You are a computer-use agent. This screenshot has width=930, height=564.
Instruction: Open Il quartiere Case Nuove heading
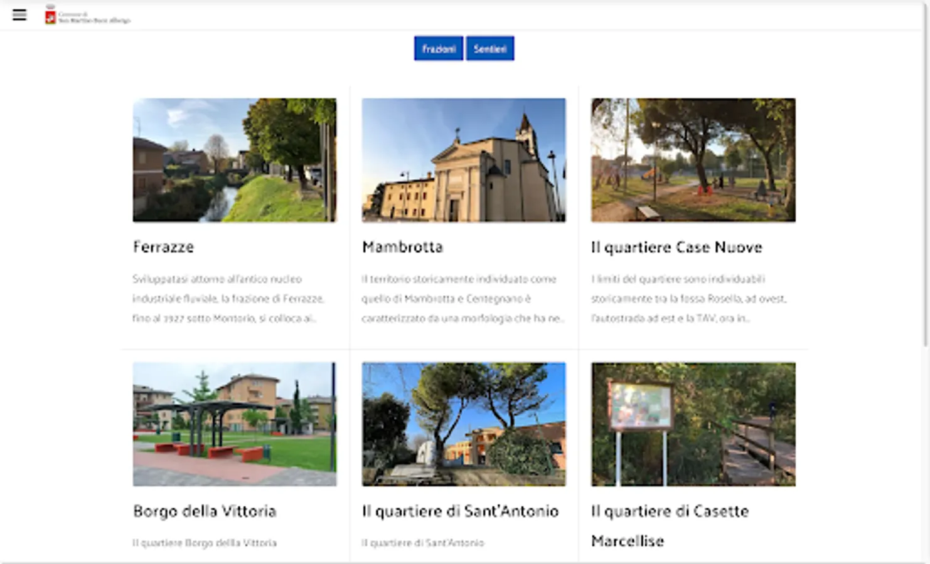(676, 247)
